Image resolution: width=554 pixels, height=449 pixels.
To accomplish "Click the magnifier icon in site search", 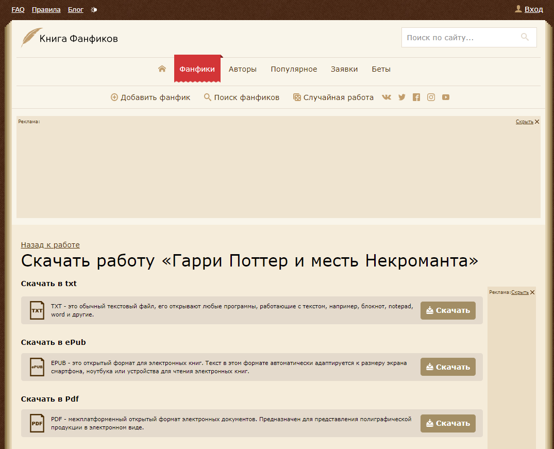I will [525, 37].
